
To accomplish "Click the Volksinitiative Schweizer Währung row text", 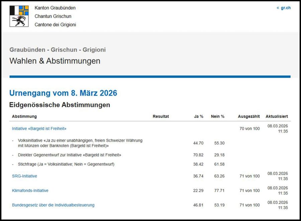I will coord(80,143).
